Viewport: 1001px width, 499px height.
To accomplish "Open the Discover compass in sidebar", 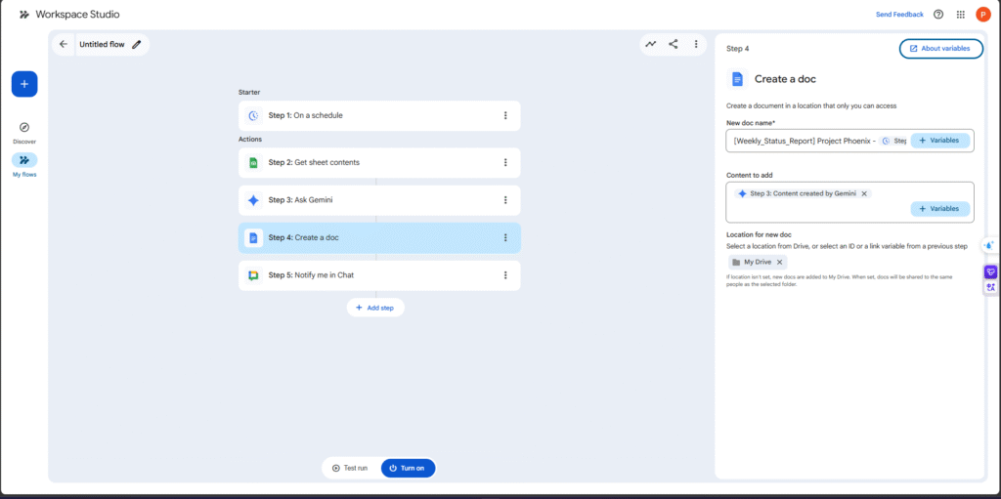I will click(24, 128).
